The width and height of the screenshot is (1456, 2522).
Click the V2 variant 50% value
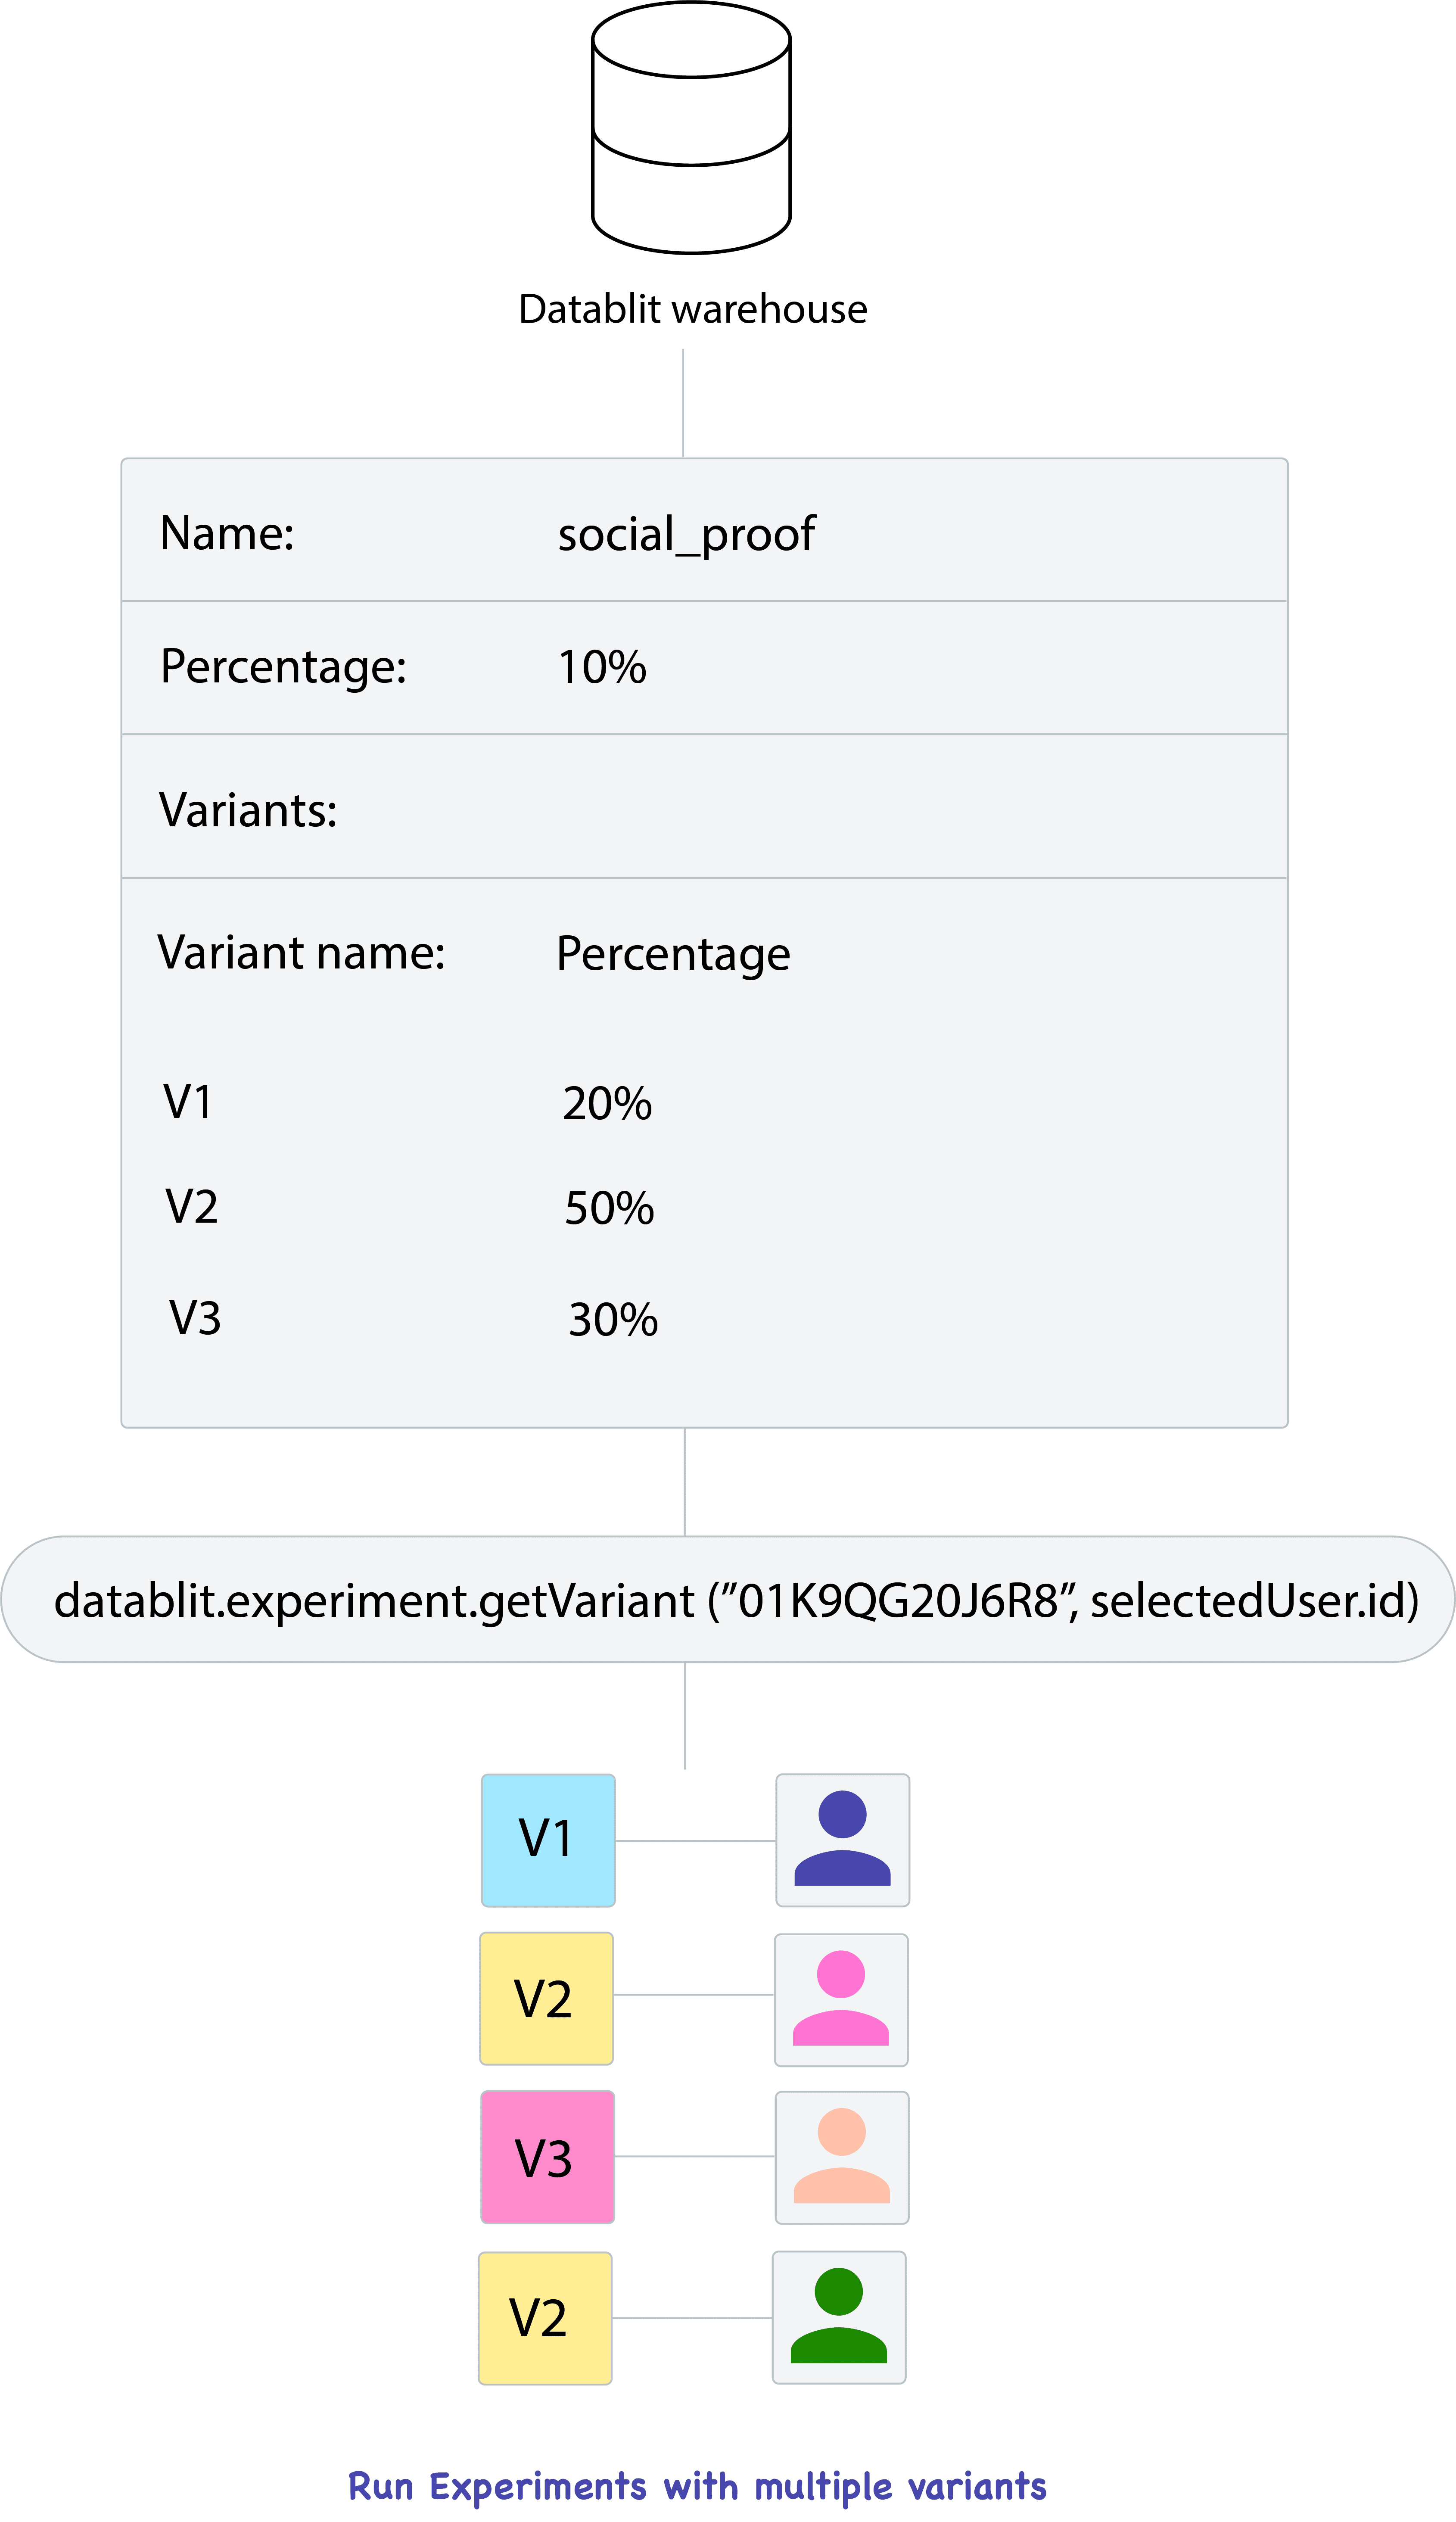pos(609,1208)
